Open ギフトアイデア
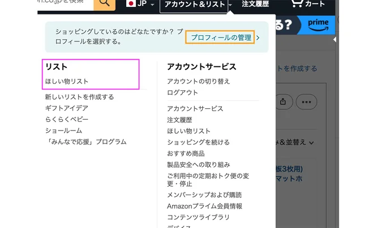The height and width of the screenshot is (228, 385). tap(67, 108)
